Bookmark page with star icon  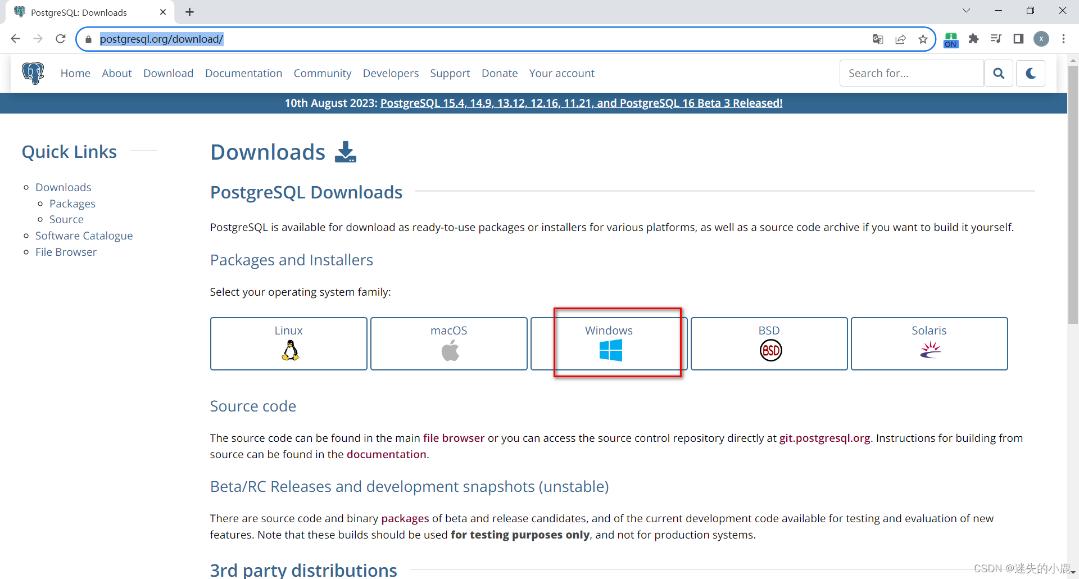tap(923, 39)
